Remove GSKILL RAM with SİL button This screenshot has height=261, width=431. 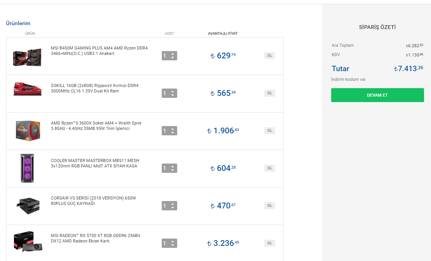270,93
